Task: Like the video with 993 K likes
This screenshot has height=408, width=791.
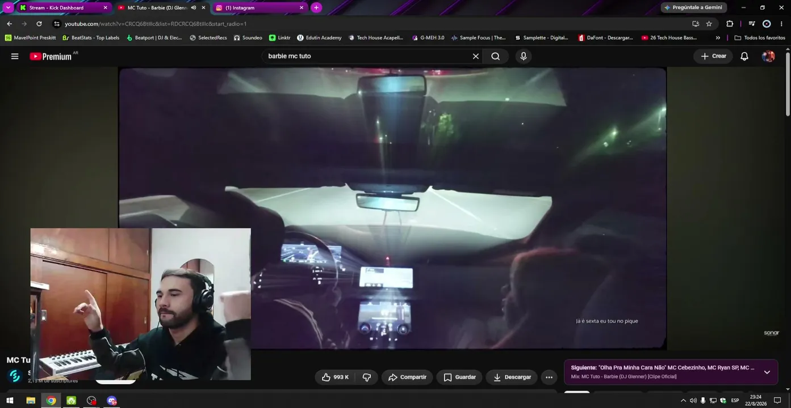Action: pos(335,377)
